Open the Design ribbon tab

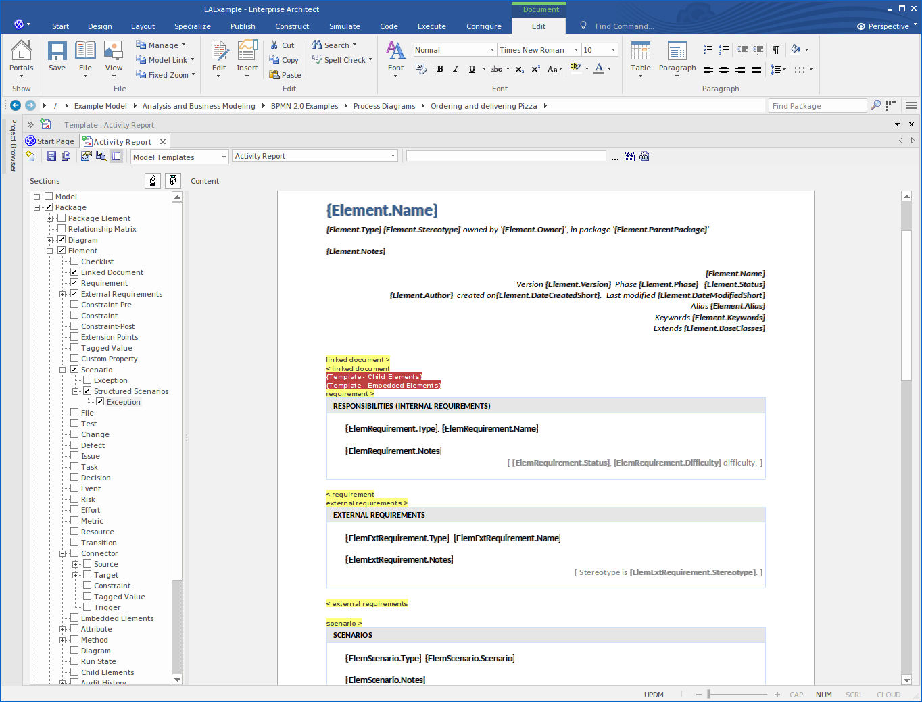coord(99,26)
